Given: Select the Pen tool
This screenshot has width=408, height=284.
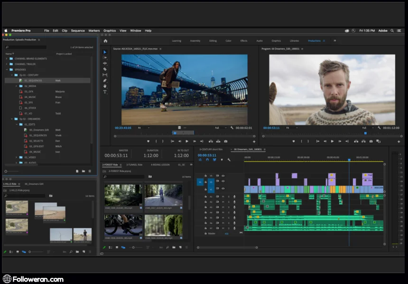Looking at the screenshot, I should 105,80.
